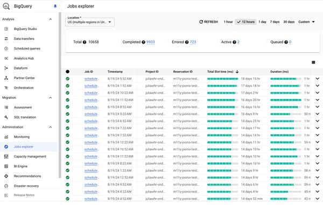Click the SQL translation wrench icon

point(6,117)
